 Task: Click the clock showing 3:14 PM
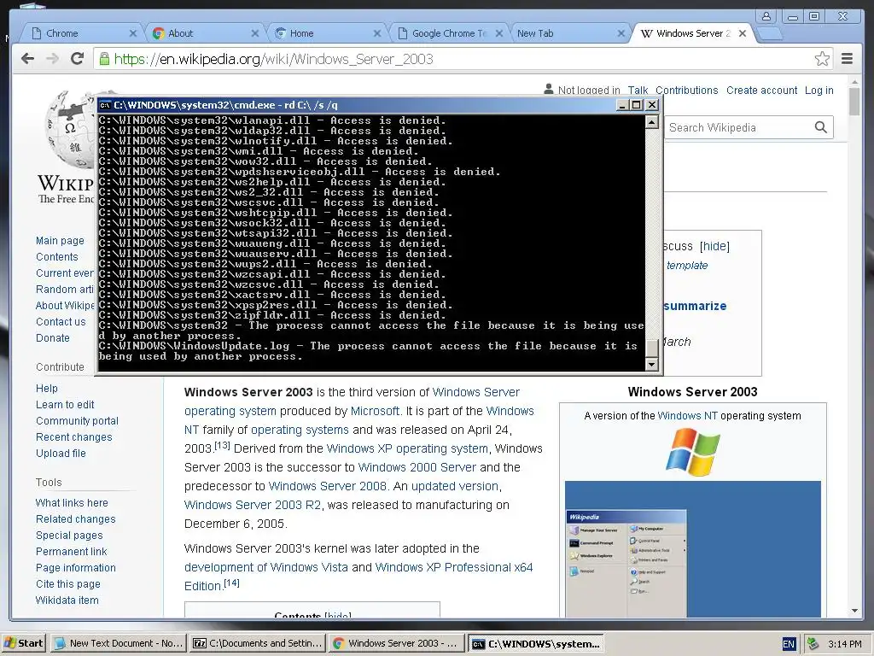tap(844, 644)
